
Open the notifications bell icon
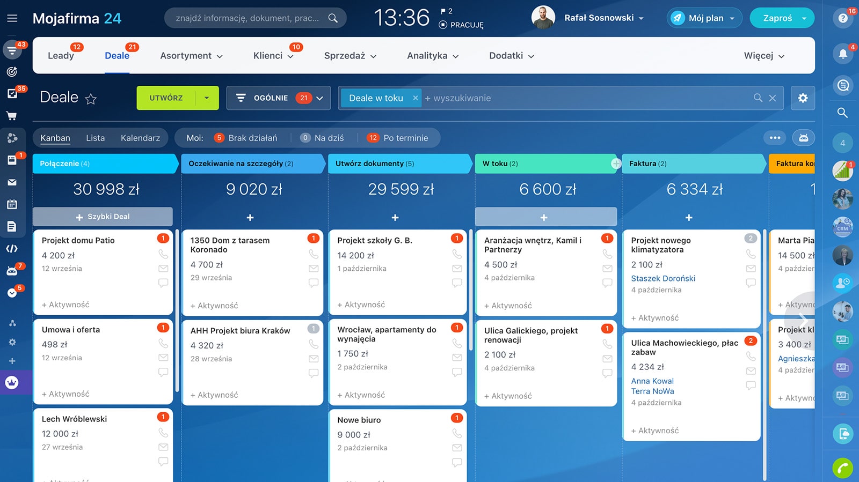[x=842, y=54]
